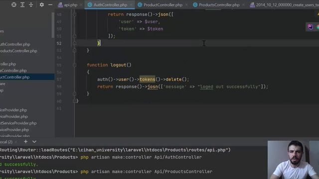Select the first ...iceProvider.php tree file
319x179 pixels.
pyautogui.click(x=13, y=110)
